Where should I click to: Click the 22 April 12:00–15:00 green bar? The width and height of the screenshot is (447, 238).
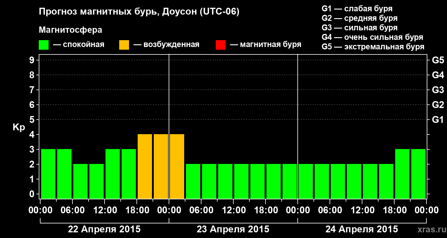[113, 174]
